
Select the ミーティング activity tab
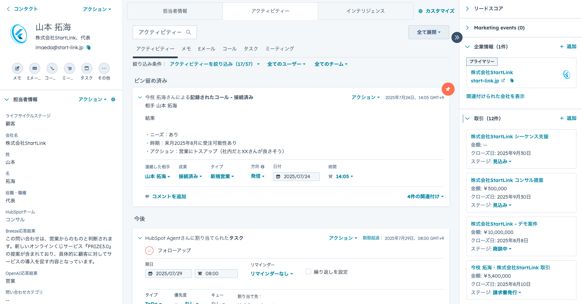280,49
